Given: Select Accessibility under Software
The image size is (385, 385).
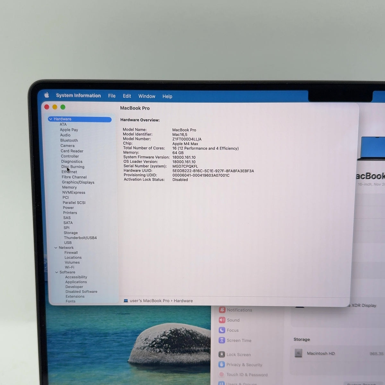Looking at the screenshot, I should coord(76,277).
